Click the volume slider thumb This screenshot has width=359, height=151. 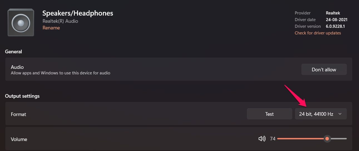(327, 139)
